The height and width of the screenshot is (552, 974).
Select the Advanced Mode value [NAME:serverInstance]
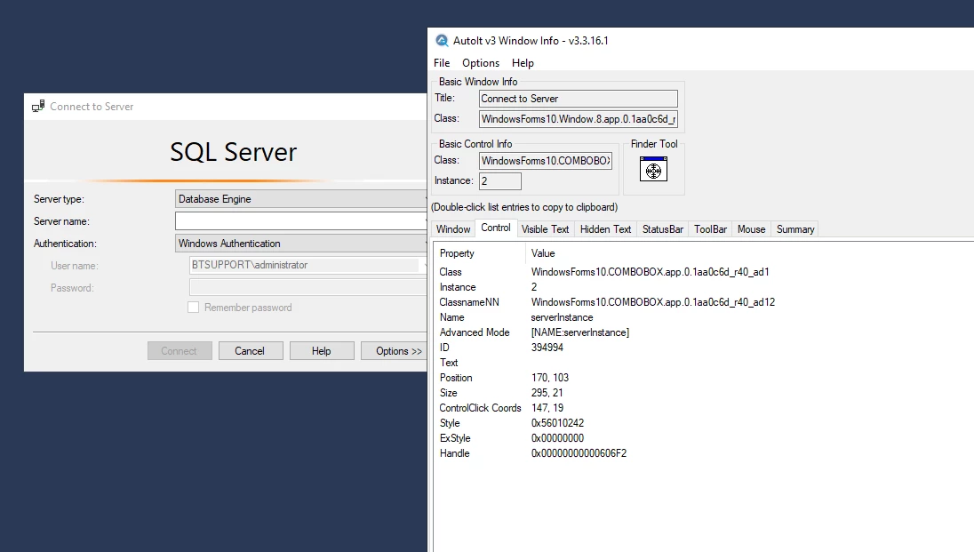[579, 332]
